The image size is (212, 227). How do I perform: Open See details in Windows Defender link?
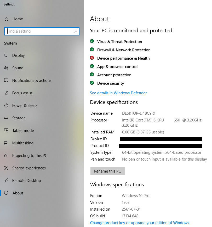click(118, 93)
